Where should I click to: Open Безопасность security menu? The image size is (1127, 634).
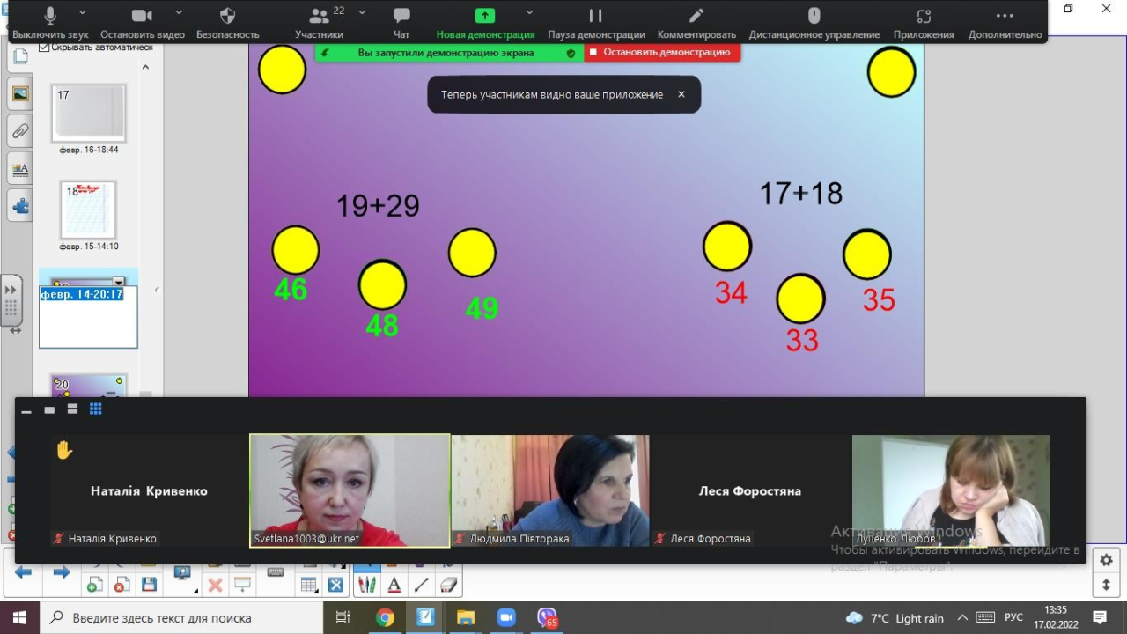pos(227,23)
